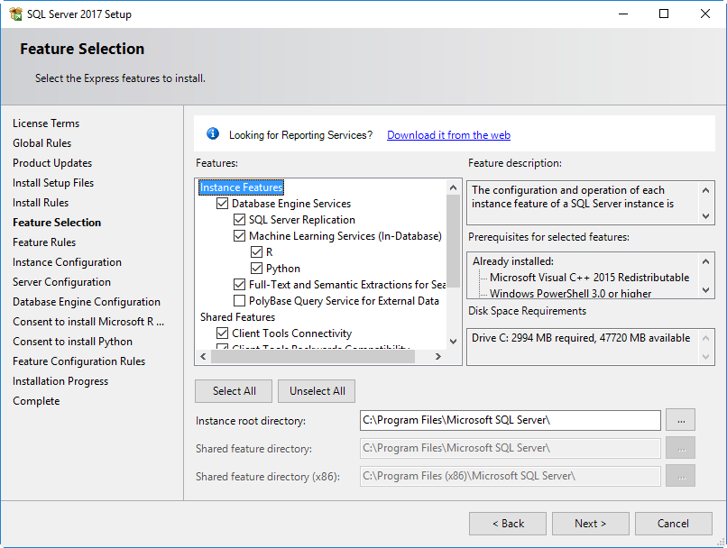The image size is (727, 548).
Task: Select Global Rules step in sidebar
Action: point(41,143)
